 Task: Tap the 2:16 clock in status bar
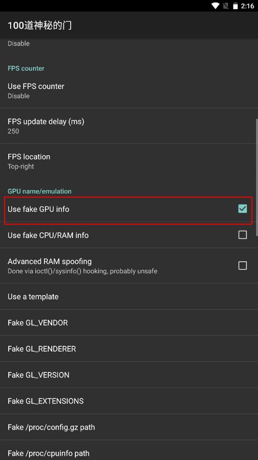click(247, 6)
